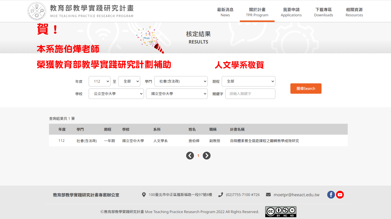391x219 pixels.
Task: Click the 系所 column header
Action: [157, 129]
